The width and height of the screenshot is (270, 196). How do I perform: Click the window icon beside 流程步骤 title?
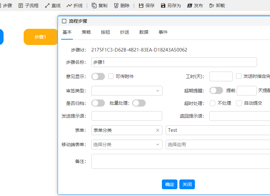click(64, 21)
